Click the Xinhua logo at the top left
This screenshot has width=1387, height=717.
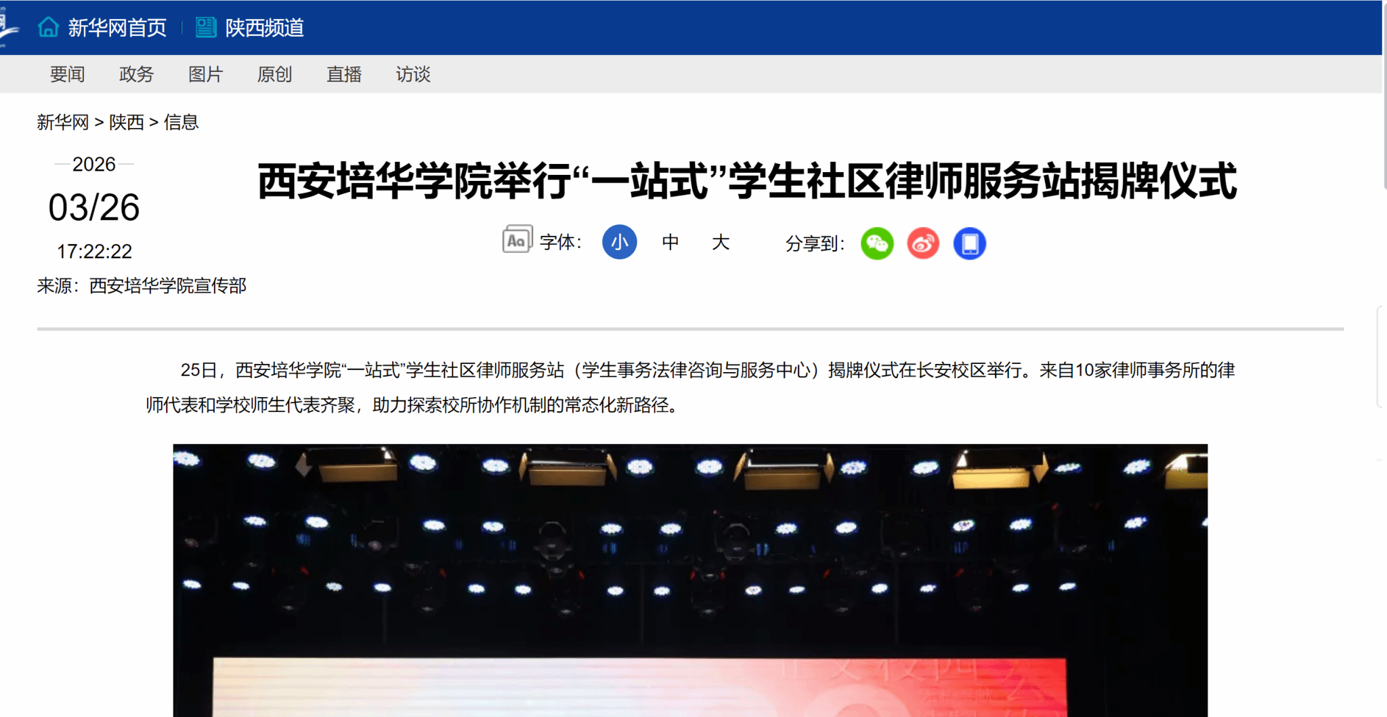tap(8, 27)
